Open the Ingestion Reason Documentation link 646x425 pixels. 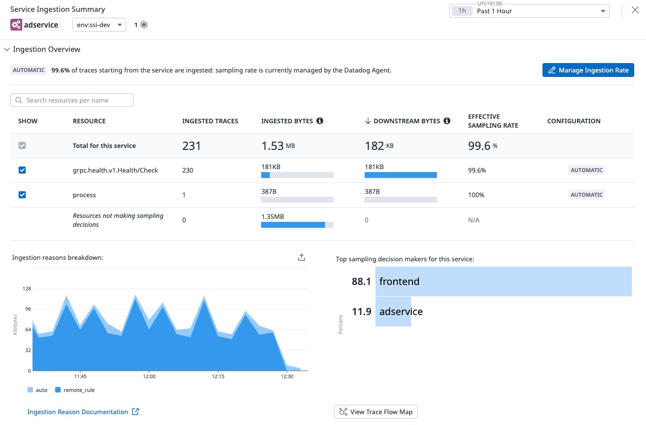click(78, 412)
